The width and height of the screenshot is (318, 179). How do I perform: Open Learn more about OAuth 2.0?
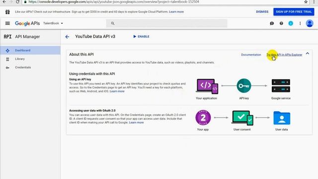click(136, 123)
